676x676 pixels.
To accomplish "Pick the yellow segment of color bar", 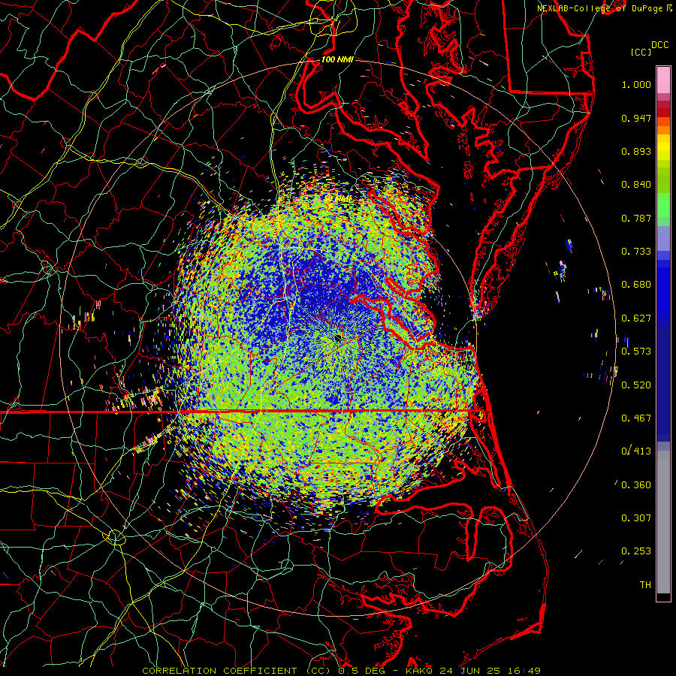I will 663,148.
